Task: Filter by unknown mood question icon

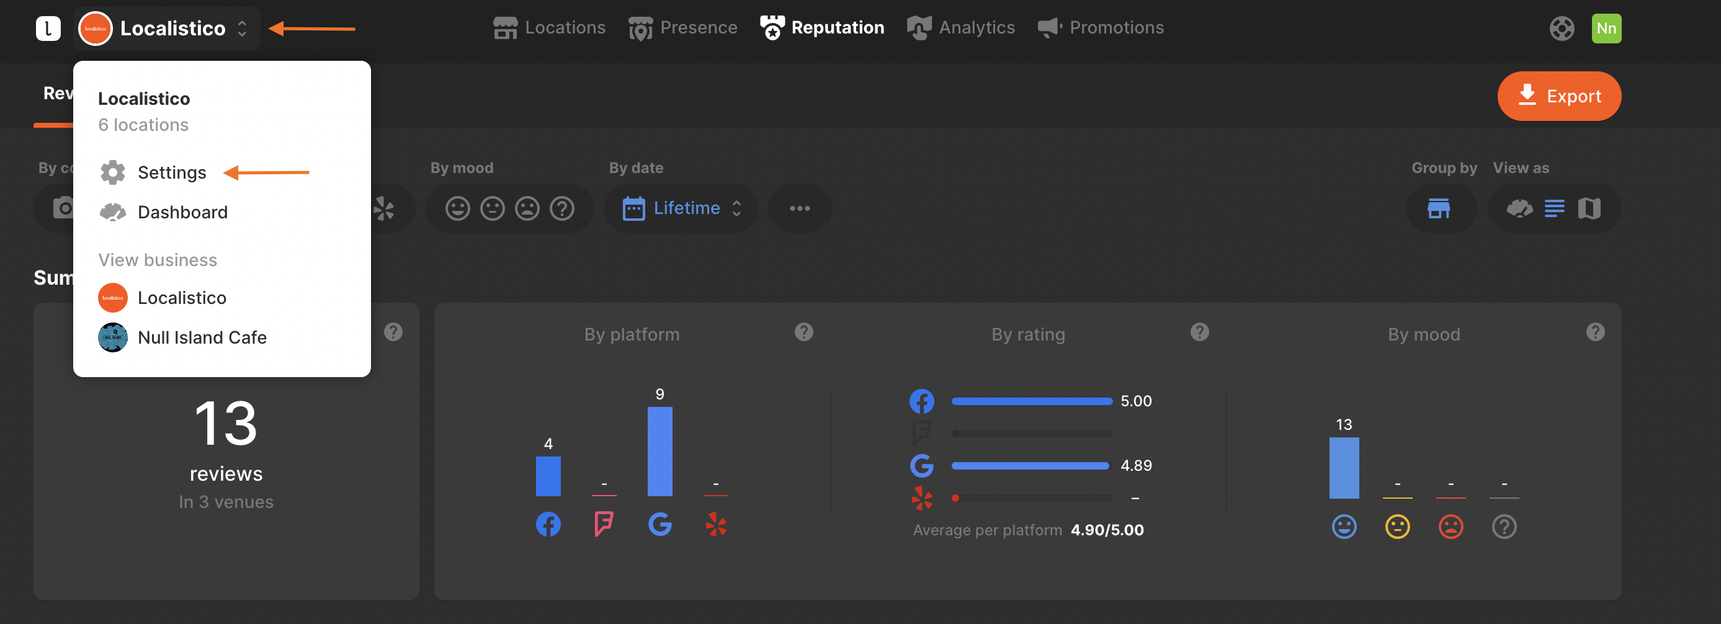Action: click(562, 208)
